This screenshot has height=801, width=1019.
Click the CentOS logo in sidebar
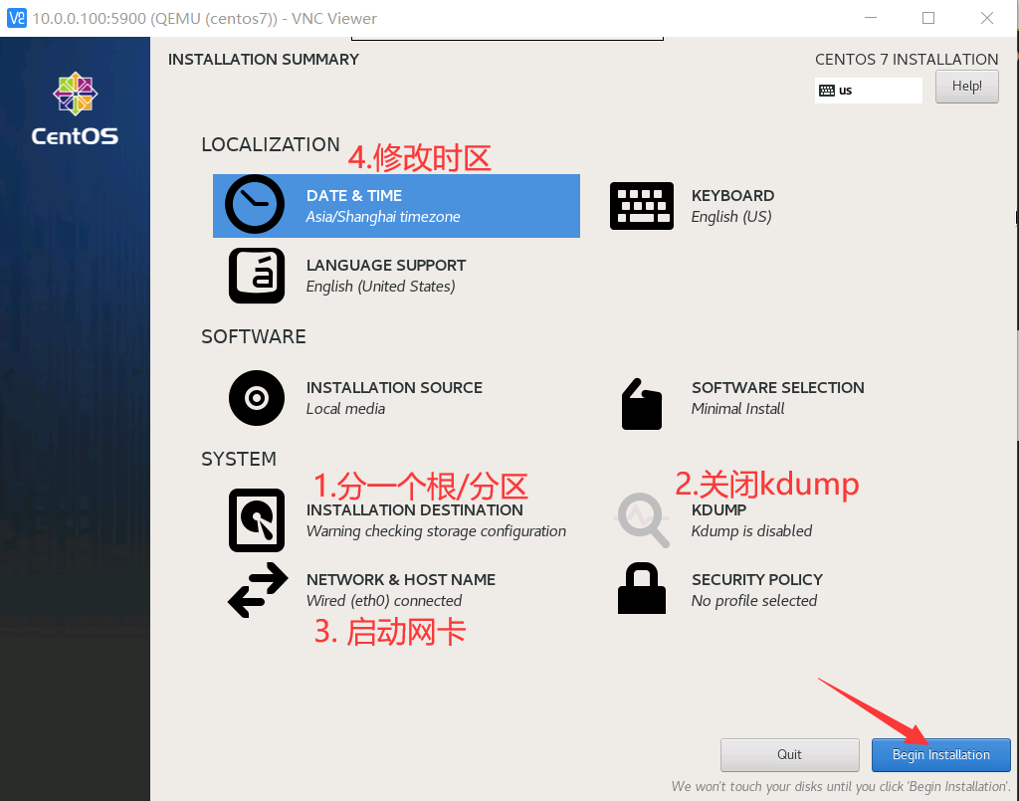(76, 108)
